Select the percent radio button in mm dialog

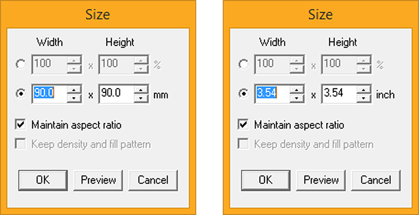coord(21,65)
